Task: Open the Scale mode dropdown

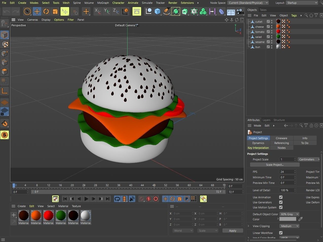Action: [x=208, y=231]
